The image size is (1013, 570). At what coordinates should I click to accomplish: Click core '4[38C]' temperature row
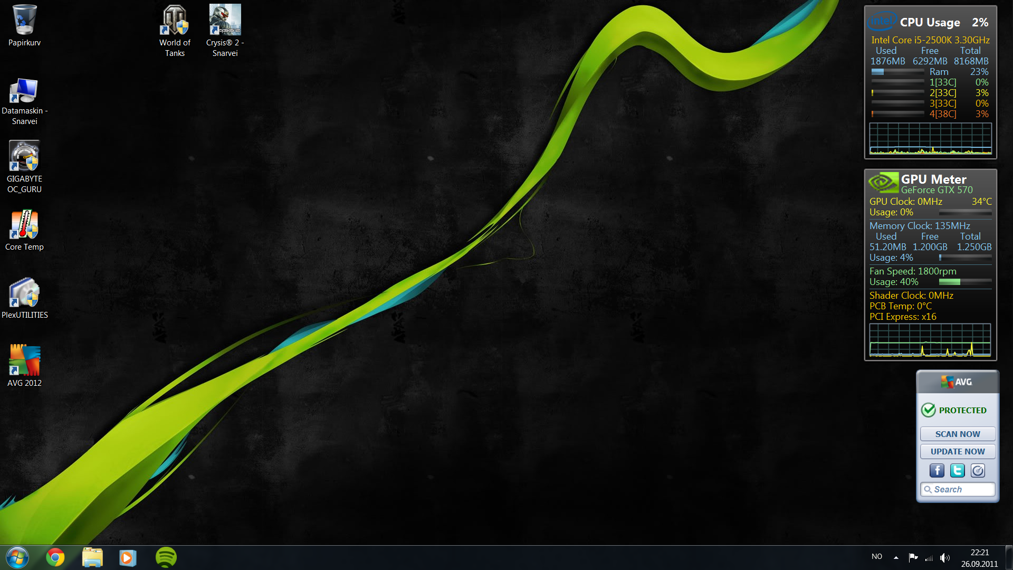(x=931, y=114)
